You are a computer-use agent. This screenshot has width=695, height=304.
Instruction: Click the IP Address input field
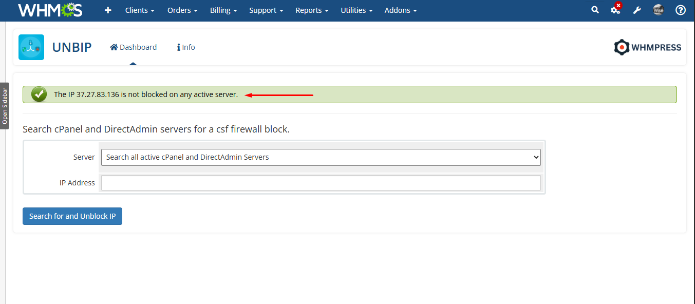(321, 183)
